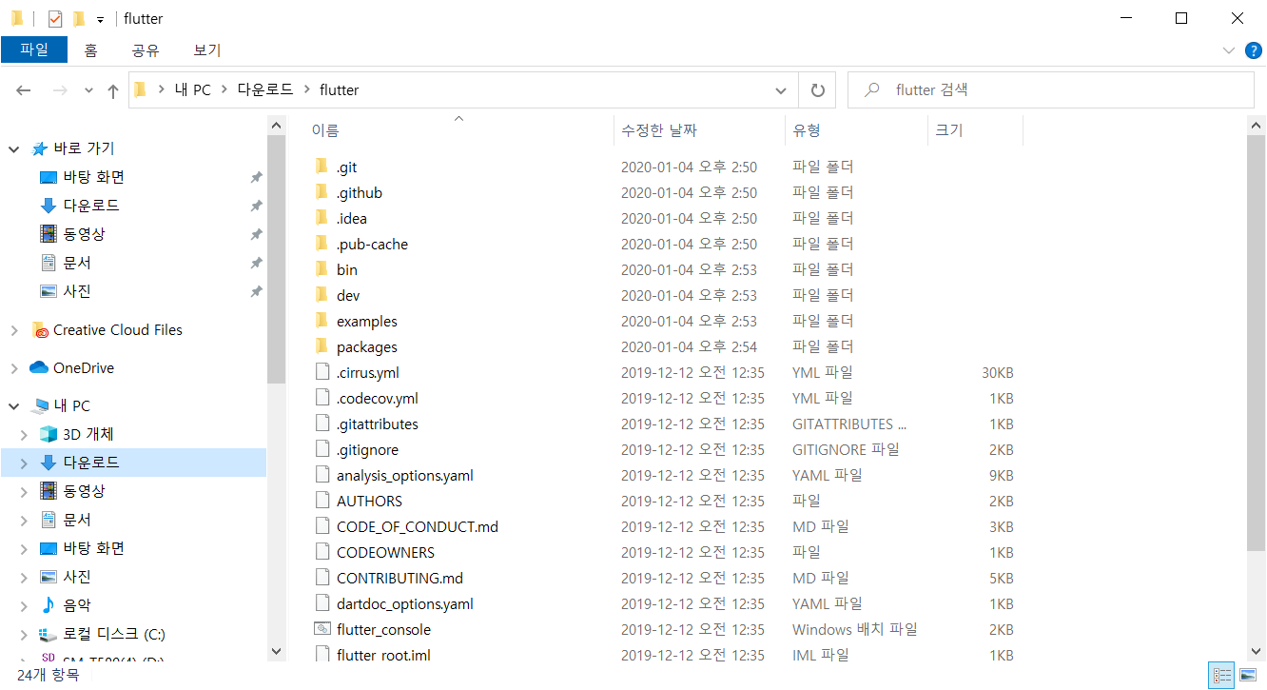This screenshot has height=690, width=1267.
Task: Select the bin folder icon
Action: click(321, 269)
